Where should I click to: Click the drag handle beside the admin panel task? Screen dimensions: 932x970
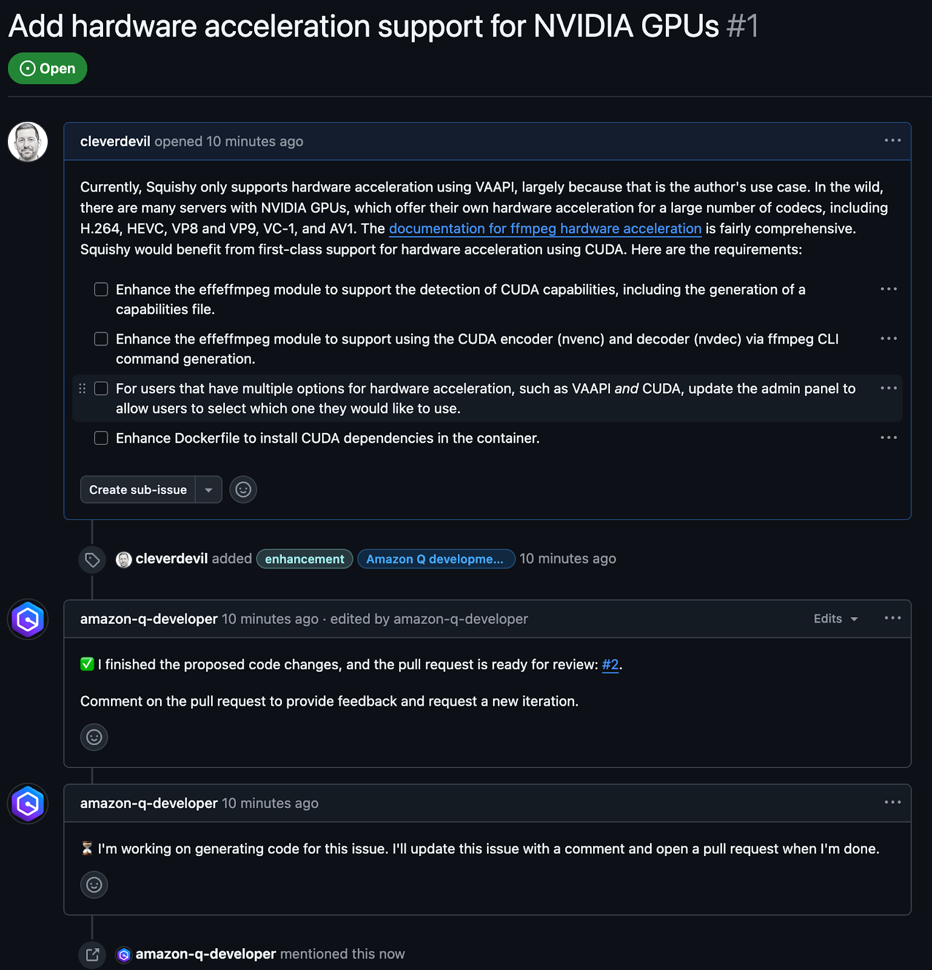[82, 389]
